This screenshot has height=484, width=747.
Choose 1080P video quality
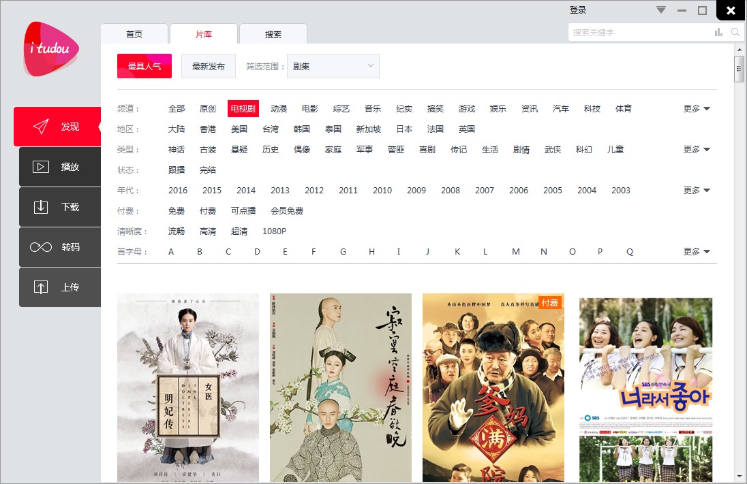274,231
